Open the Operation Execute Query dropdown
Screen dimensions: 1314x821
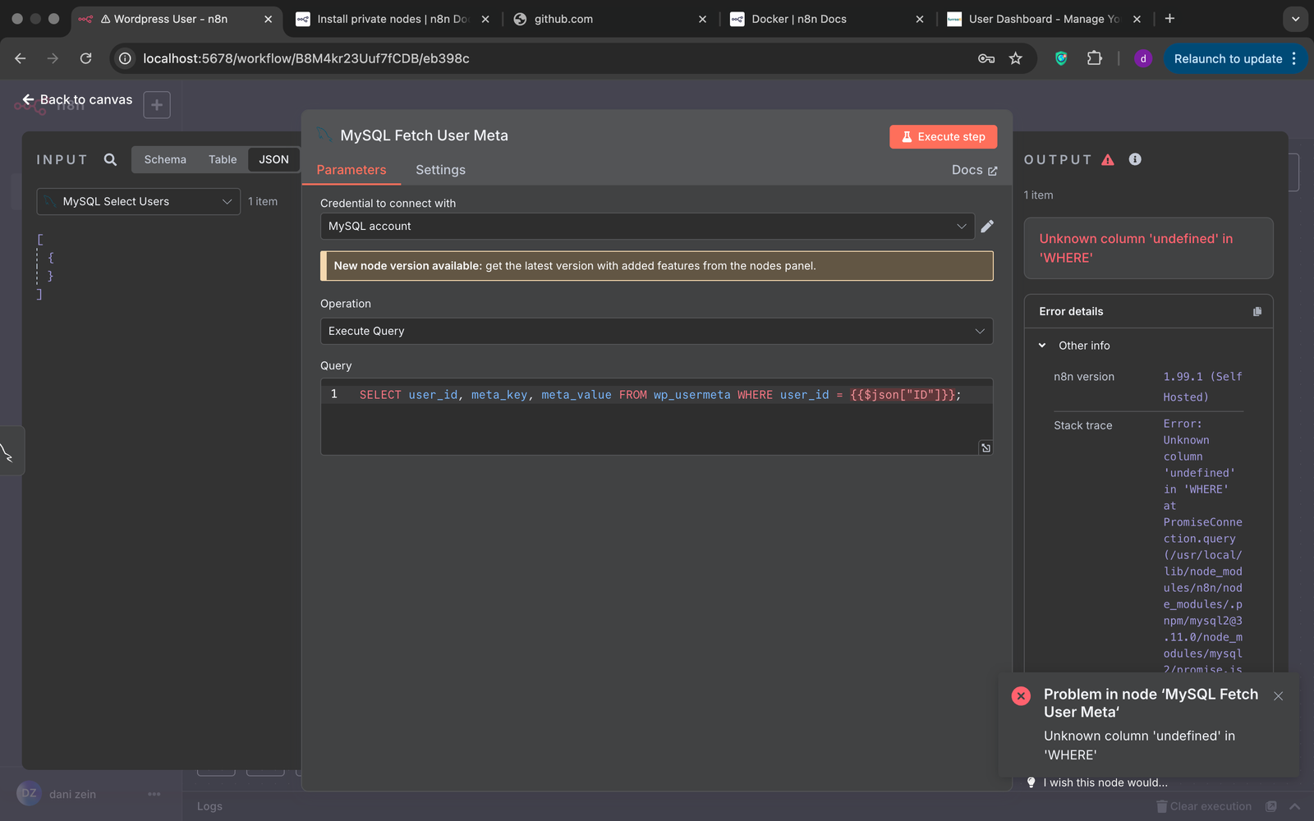pos(656,331)
